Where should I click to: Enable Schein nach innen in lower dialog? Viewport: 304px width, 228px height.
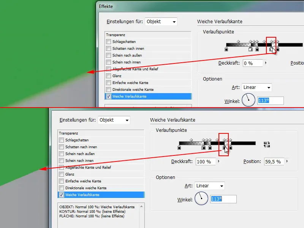click(62, 160)
